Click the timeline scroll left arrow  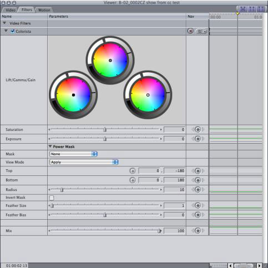point(230,266)
